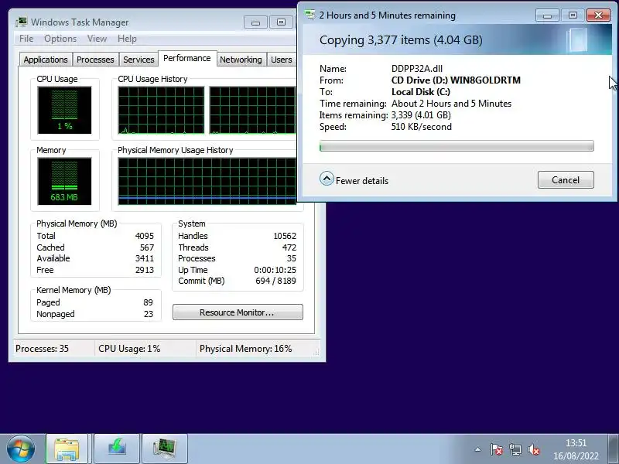Image resolution: width=619 pixels, height=464 pixels.
Task: Click the Memory 683 MB gauge
Action: pos(64,181)
